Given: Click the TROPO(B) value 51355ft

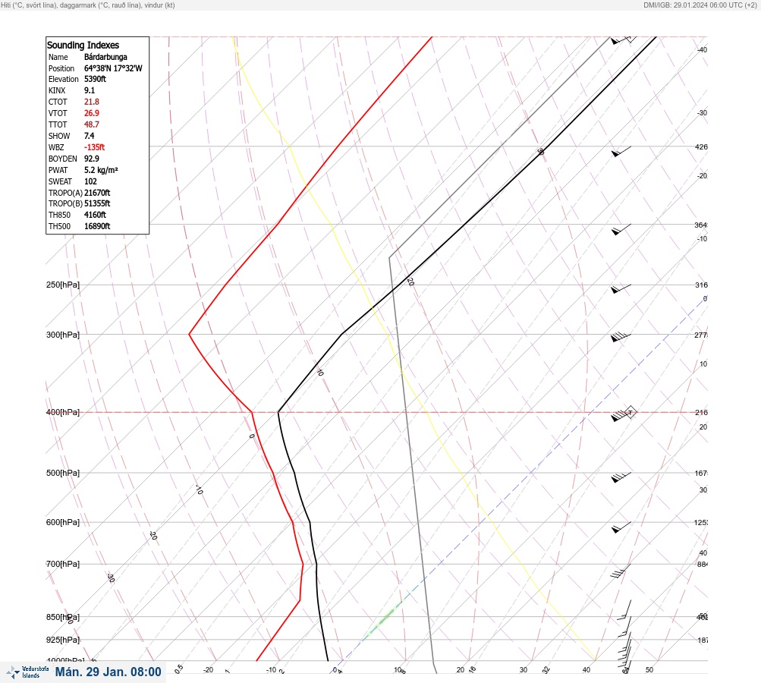Looking at the screenshot, I should click(x=97, y=203).
